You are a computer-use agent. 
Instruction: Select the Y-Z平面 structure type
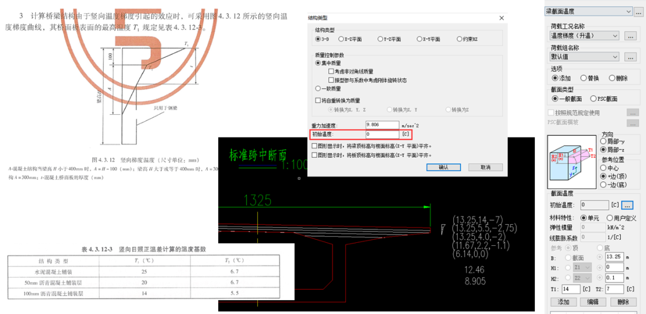380,39
